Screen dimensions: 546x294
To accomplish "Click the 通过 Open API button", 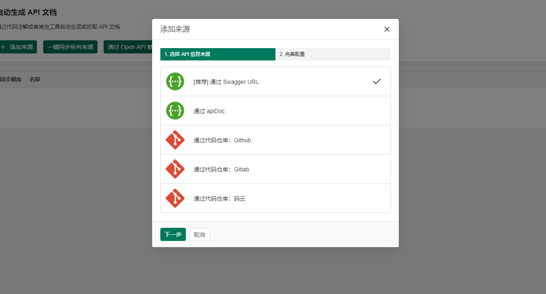I will pyautogui.click(x=128, y=47).
